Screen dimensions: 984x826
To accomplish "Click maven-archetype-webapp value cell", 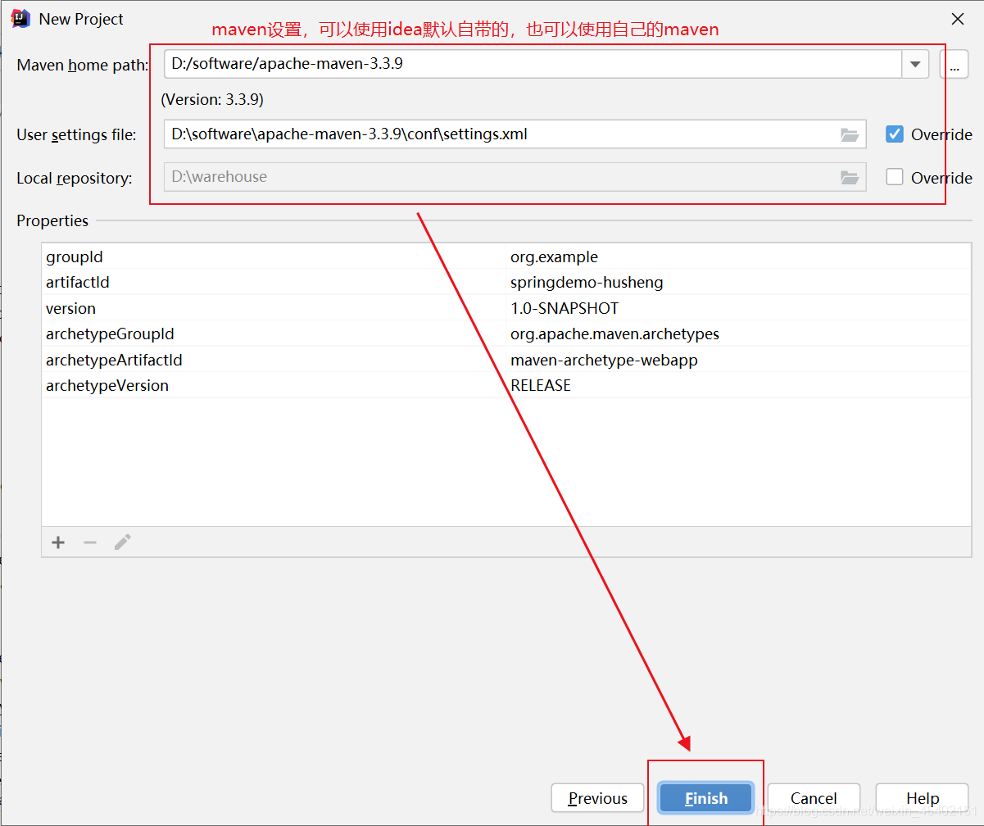I will pyautogui.click(x=739, y=360).
